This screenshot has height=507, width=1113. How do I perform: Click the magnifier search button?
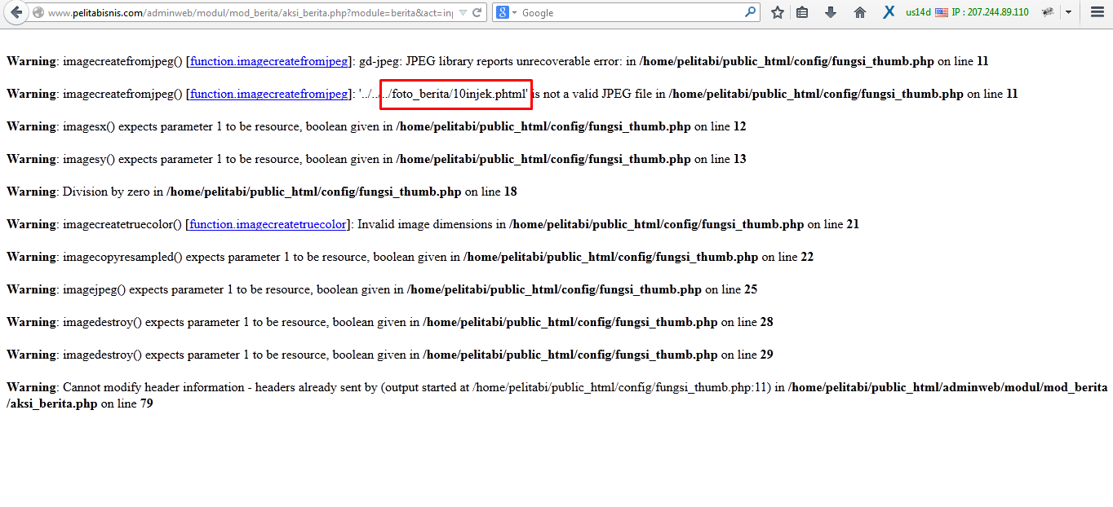[750, 12]
